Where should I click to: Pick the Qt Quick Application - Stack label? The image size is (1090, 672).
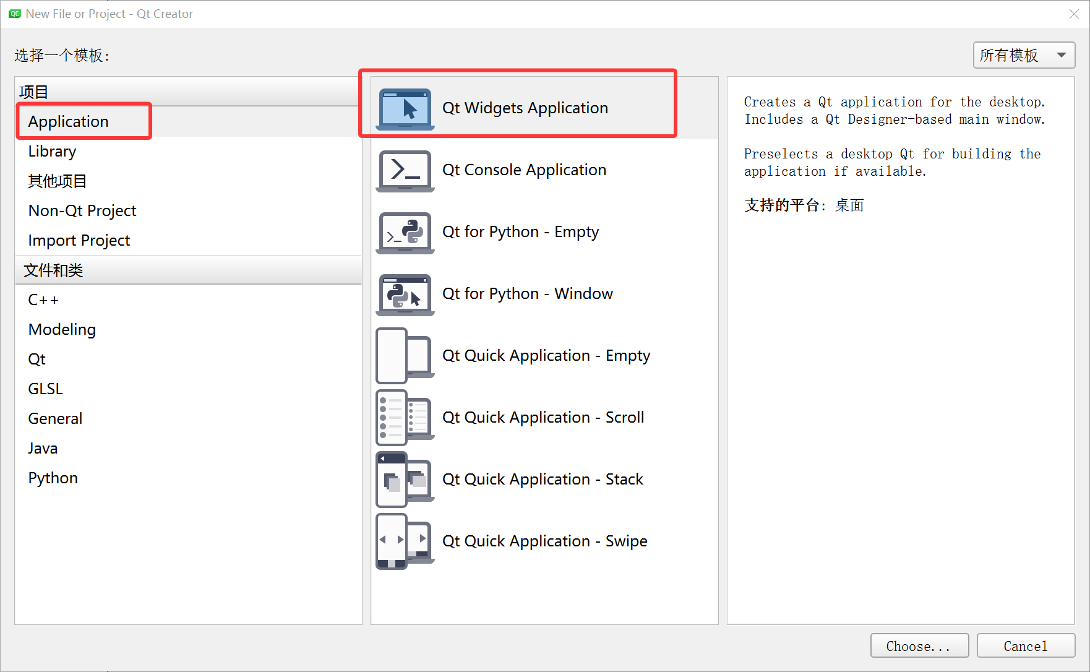point(543,479)
